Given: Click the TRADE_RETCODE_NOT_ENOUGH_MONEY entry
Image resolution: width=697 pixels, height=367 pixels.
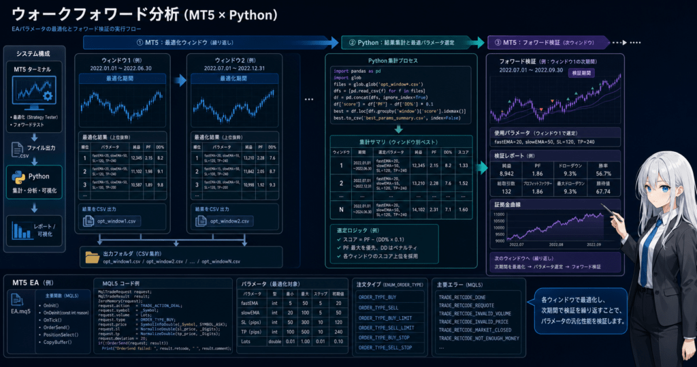Looking at the screenshot, I should point(479,338).
